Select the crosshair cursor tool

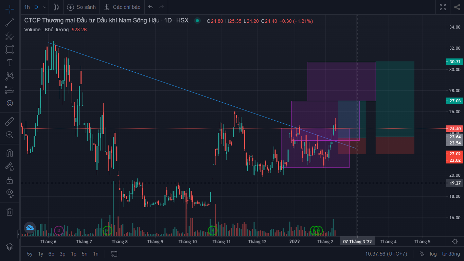pyautogui.click(x=10, y=9)
